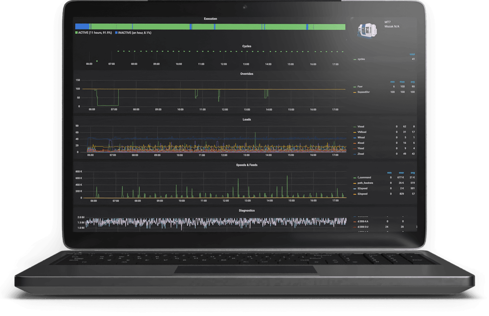489x316 pixels.
Task: Open color picker for Zload blue swatch
Action: [x=355, y=154]
